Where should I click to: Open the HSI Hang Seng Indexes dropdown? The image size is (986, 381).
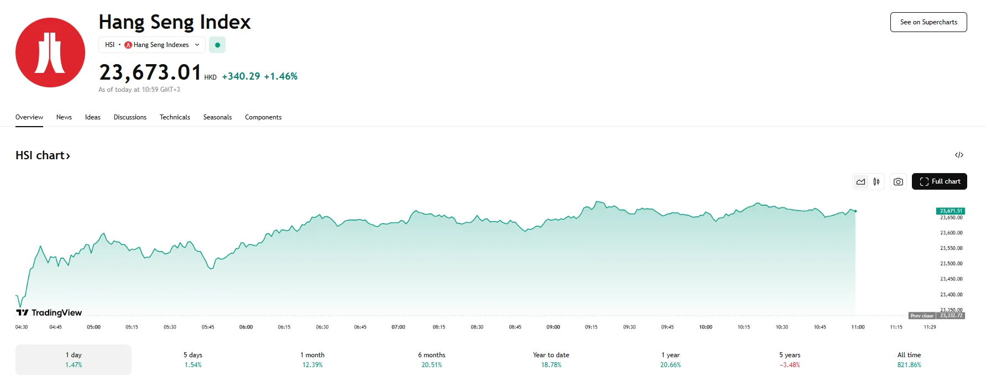pos(152,45)
